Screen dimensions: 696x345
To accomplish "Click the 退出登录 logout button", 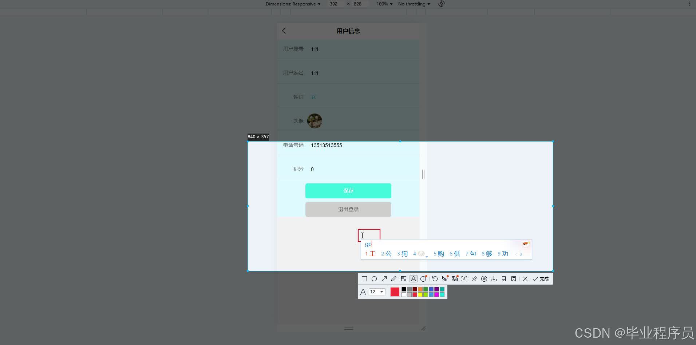I will tap(348, 209).
